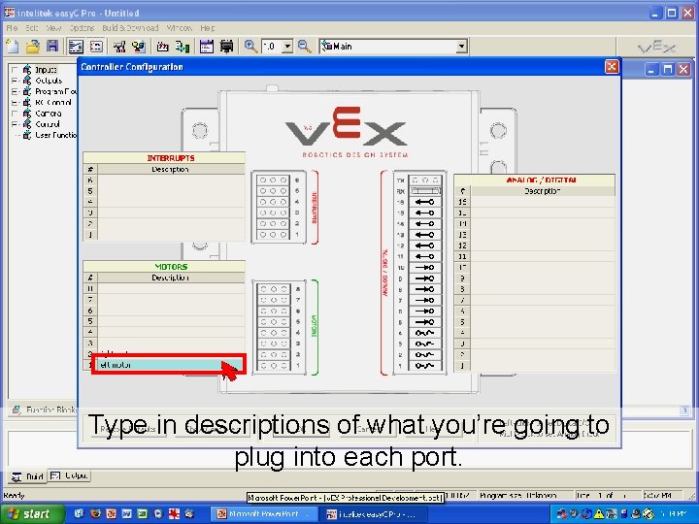Launch Firefox from quick launch bar
This screenshot has height=524, width=699.
[95, 513]
